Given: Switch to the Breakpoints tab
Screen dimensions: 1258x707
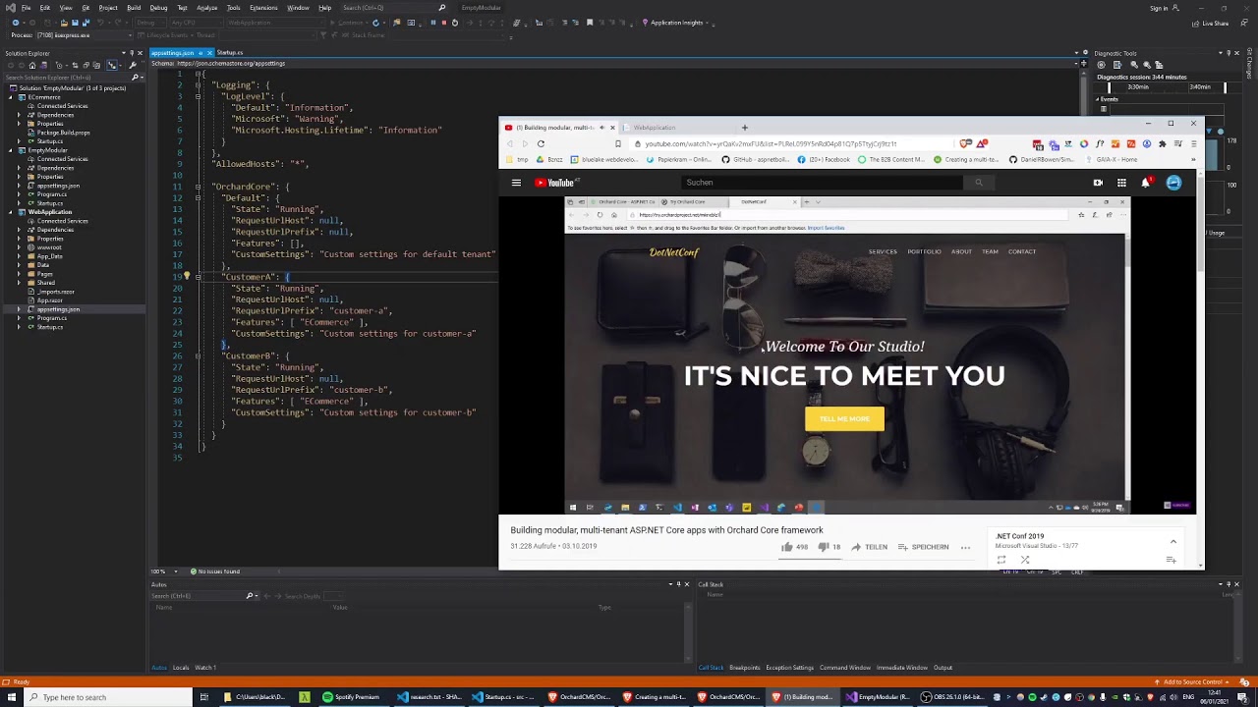Looking at the screenshot, I should click(745, 668).
